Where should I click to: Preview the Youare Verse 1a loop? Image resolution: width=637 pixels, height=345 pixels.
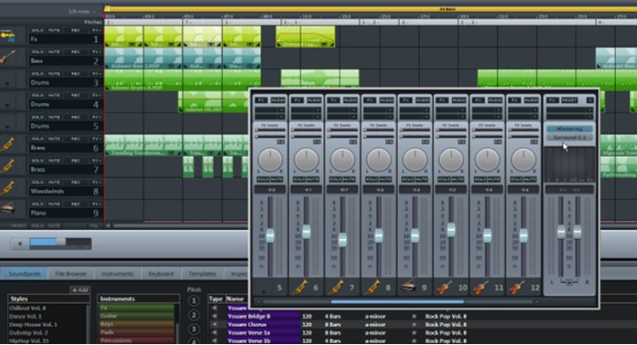click(x=214, y=332)
